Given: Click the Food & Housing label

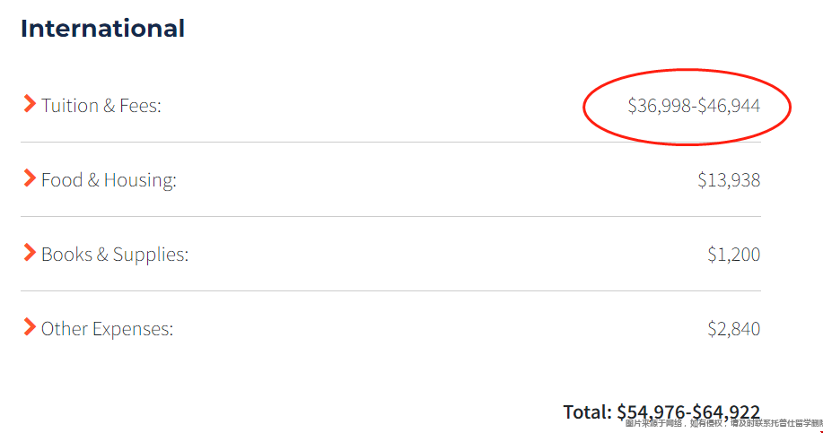Looking at the screenshot, I should tap(109, 180).
